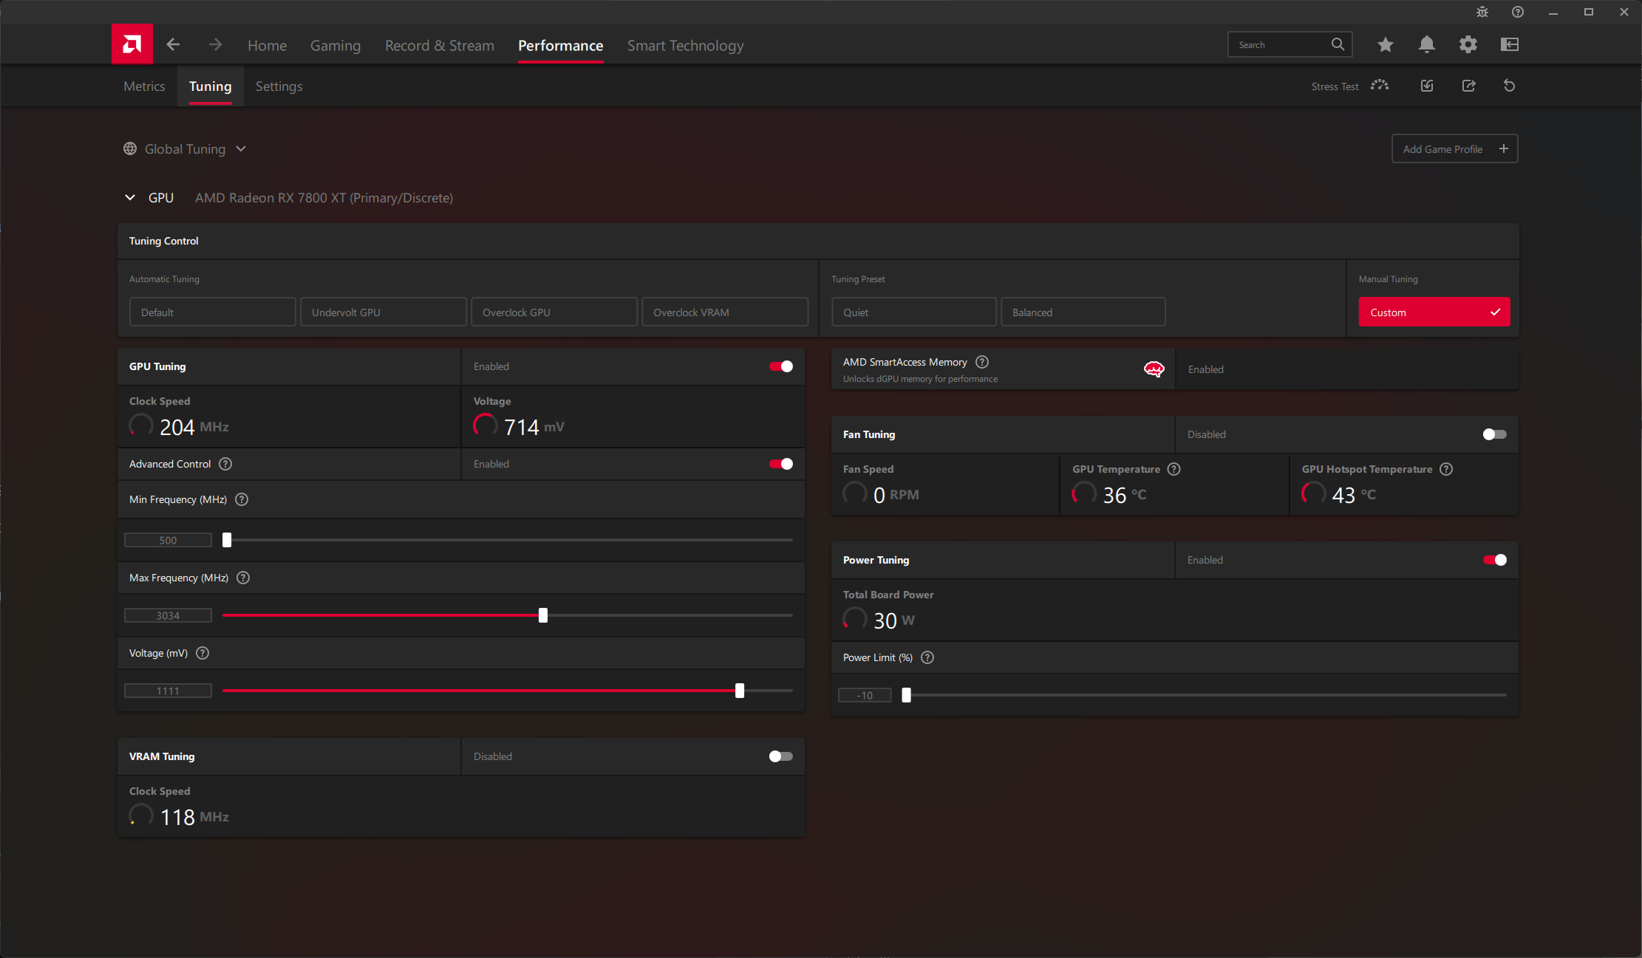The width and height of the screenshot is (1642, 958).
Task: Click Min Frequency help question icon
Action: 242,499
